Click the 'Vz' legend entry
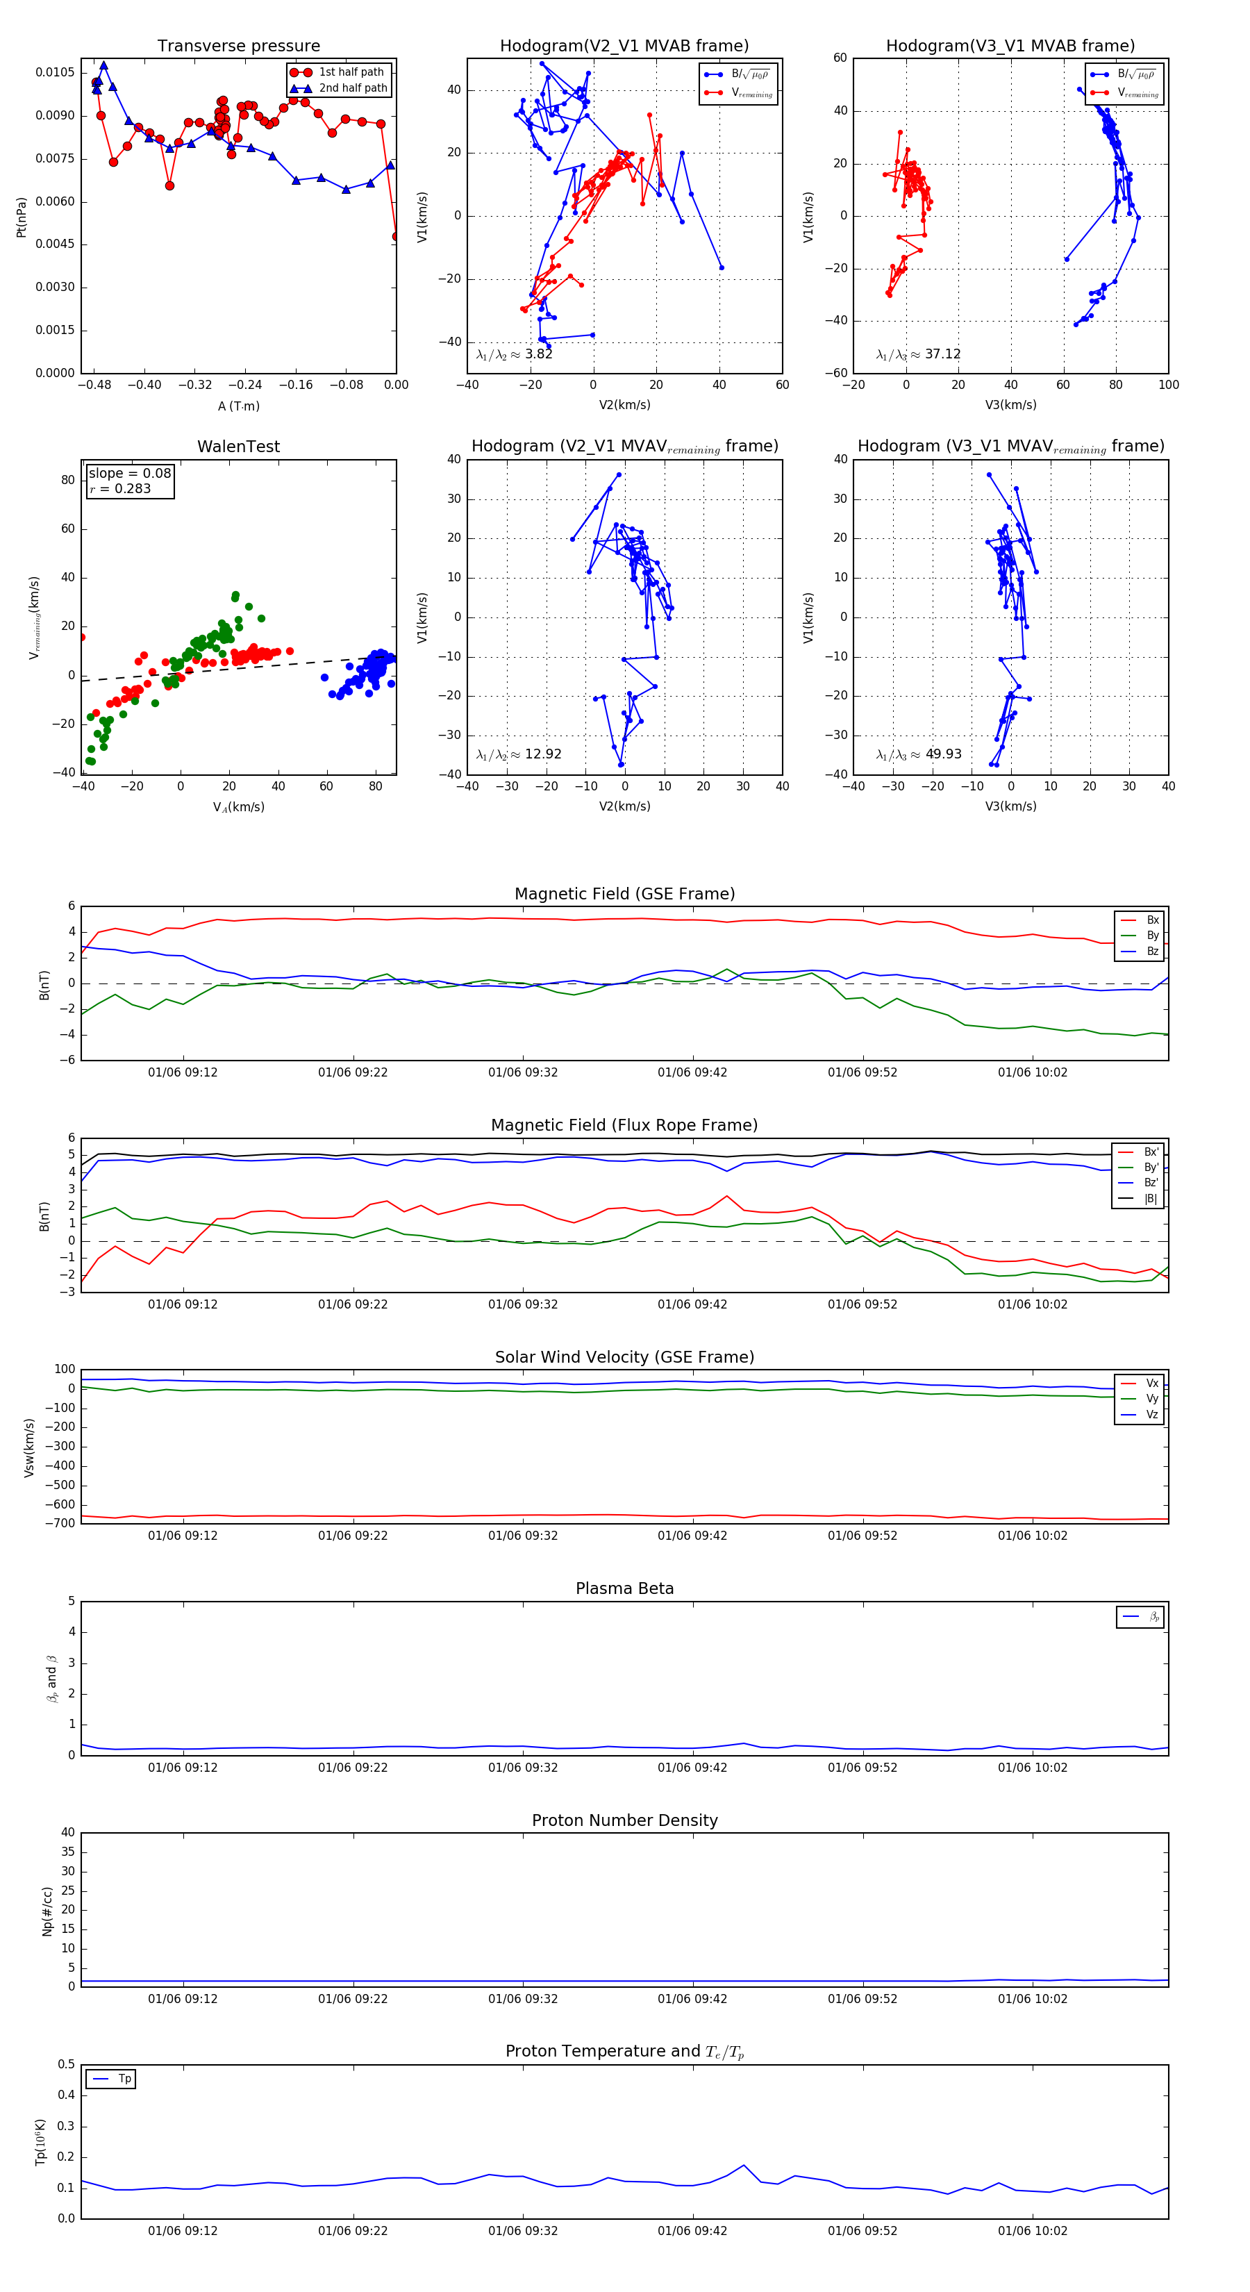 point(1140,1414)
